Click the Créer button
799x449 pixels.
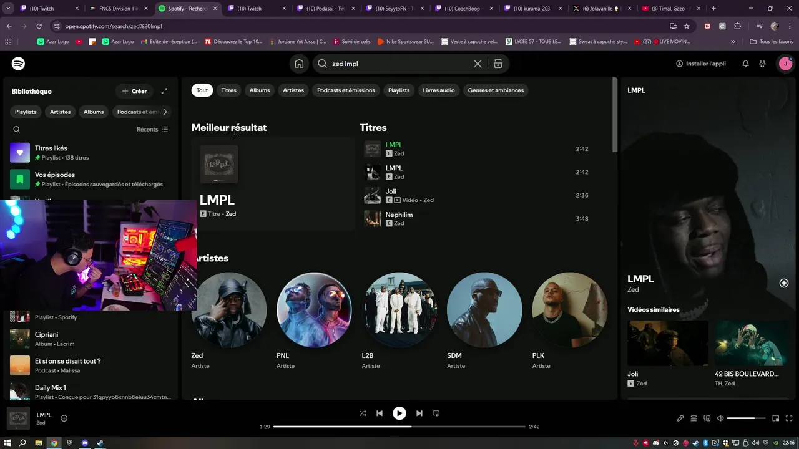pyautogui.click(x=134, y=91)
